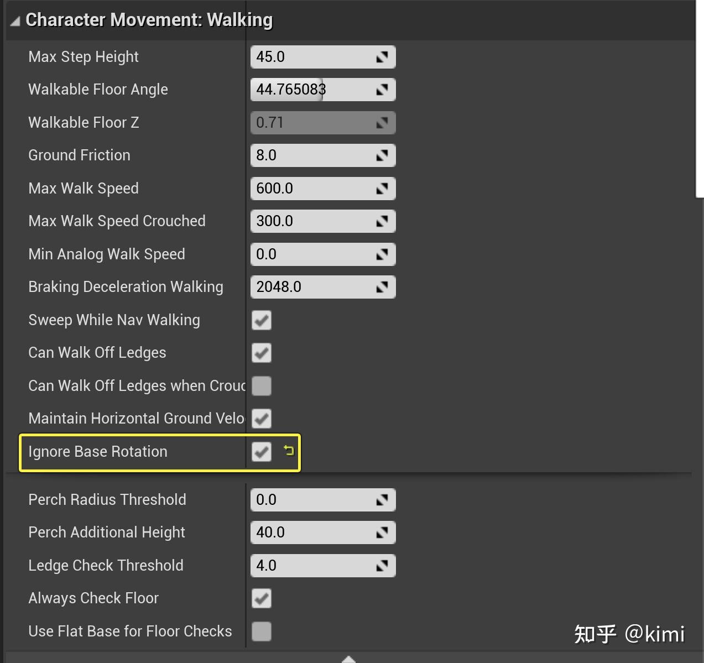Click inside the Perch Radius Threshold field
The height and width of the screenshot is (663, 704).
point(310,500)
